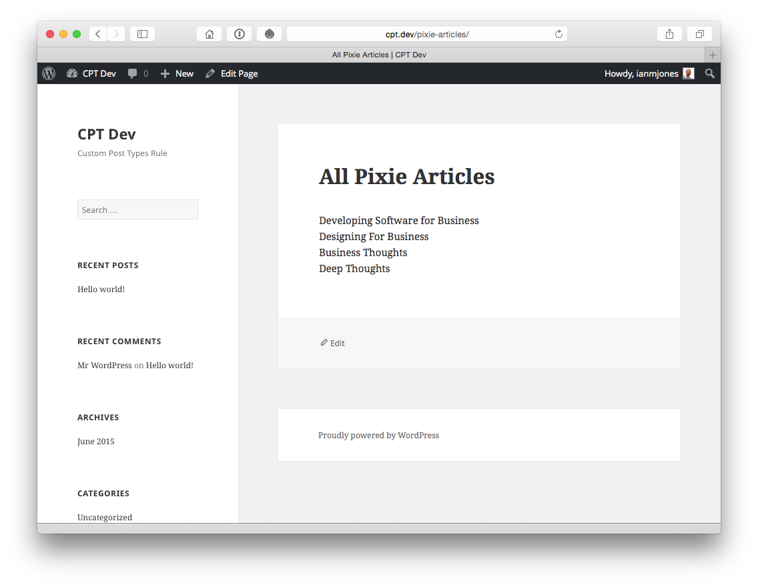The width and height of the screenshot is (758, 587).
Task: Open the CPT Dev dashboard menu
Action: [91, 73]
